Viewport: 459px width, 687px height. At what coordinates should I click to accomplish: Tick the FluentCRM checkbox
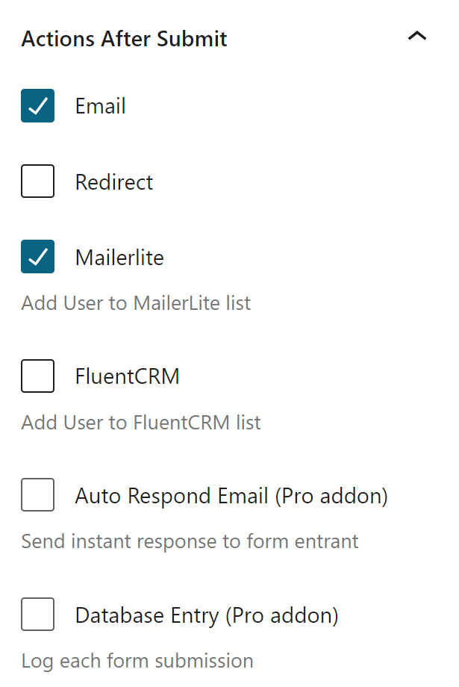point(38,376)
